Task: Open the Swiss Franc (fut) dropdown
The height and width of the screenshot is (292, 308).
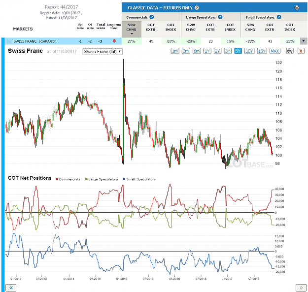Action: coord(103,52)
